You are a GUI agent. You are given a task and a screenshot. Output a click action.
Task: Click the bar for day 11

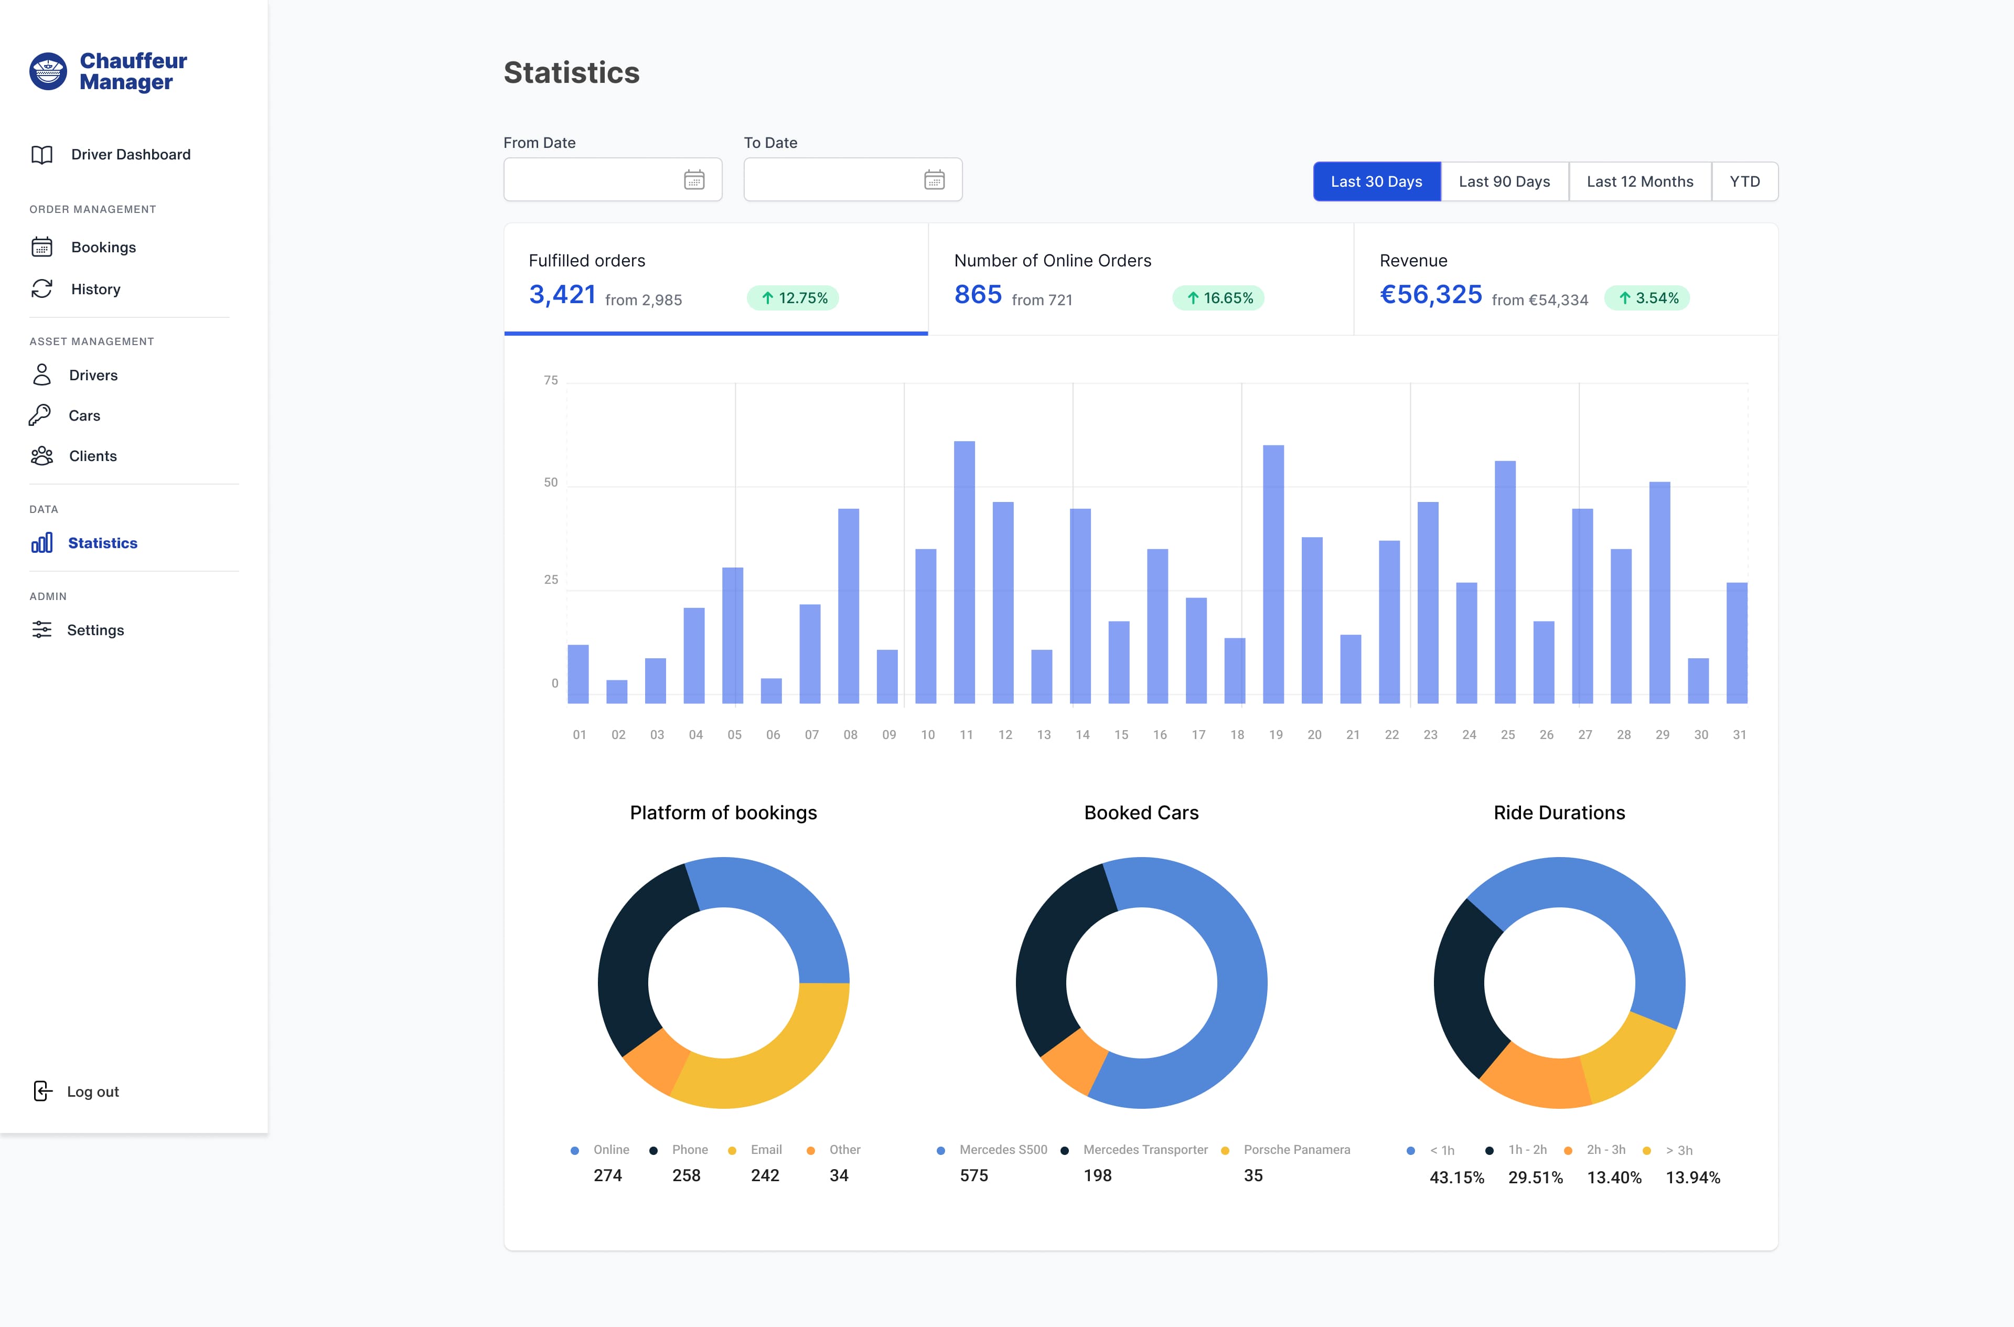click(x=965, y=572)
